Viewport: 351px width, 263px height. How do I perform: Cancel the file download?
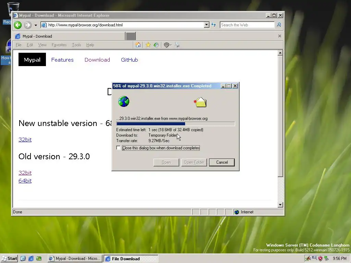pyautogui.click(x=222, y=162)
